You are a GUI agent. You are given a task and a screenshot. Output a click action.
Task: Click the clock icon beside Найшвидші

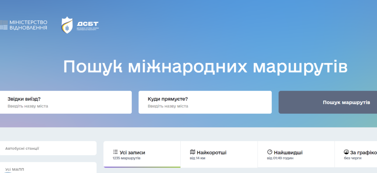click(x=270, y=152)
